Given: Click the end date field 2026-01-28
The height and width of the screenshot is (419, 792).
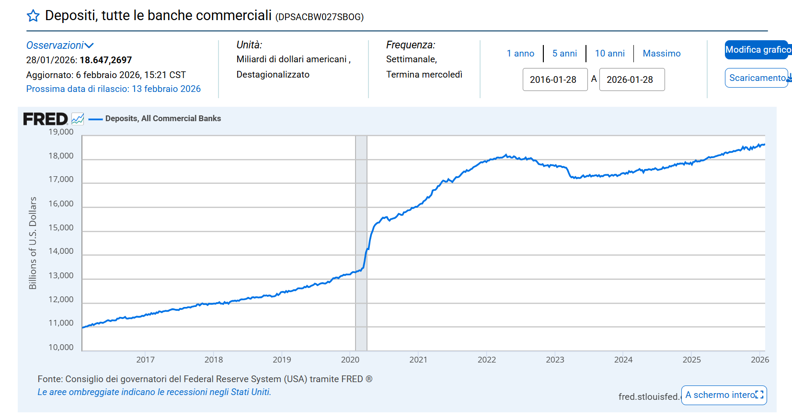Looking at the screenshot, I should point(631,79).
